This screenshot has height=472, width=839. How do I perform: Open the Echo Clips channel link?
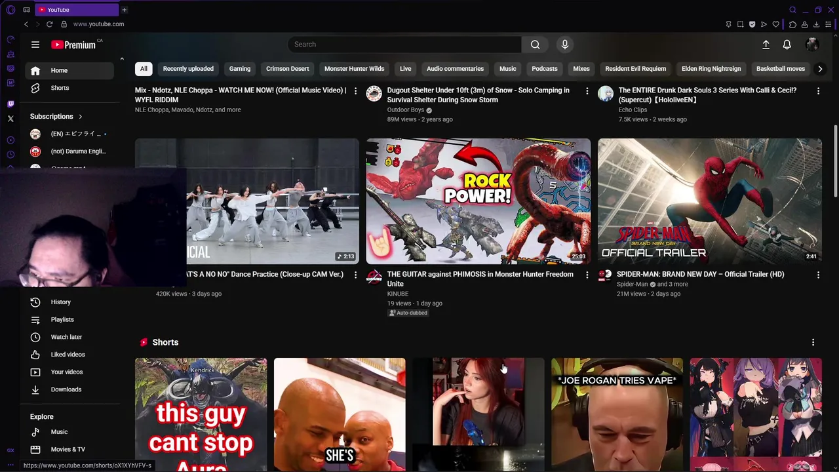tap(633, 110)
